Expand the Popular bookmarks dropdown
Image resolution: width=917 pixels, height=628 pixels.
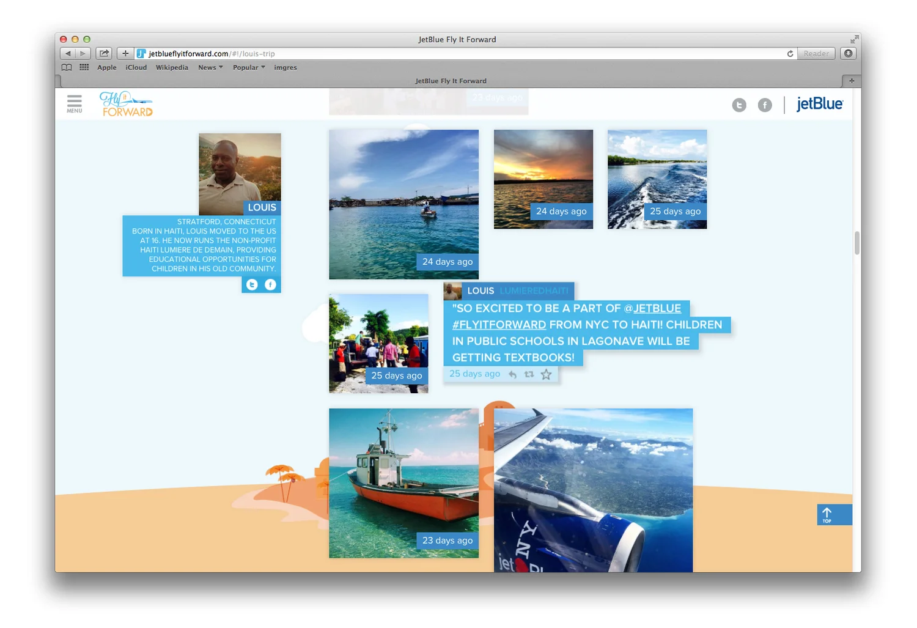coord(249,67)
